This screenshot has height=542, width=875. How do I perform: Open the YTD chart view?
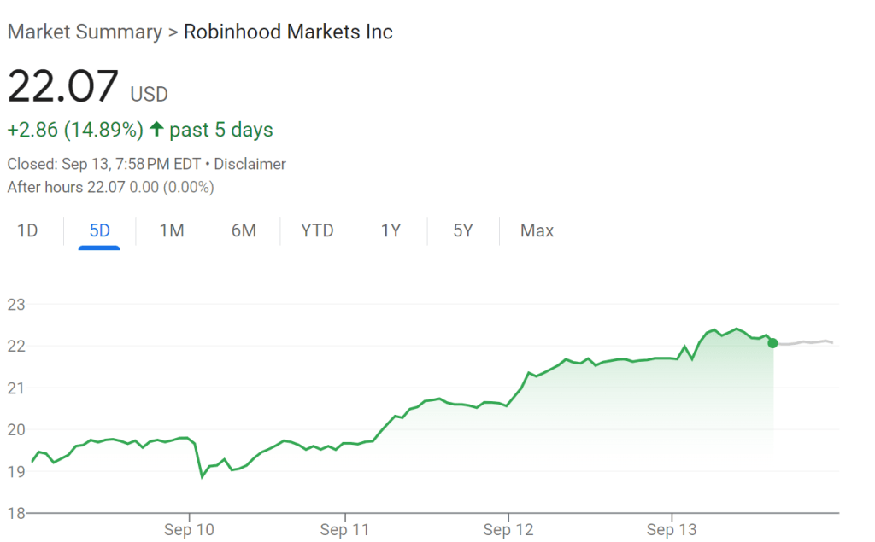point(317,230)
